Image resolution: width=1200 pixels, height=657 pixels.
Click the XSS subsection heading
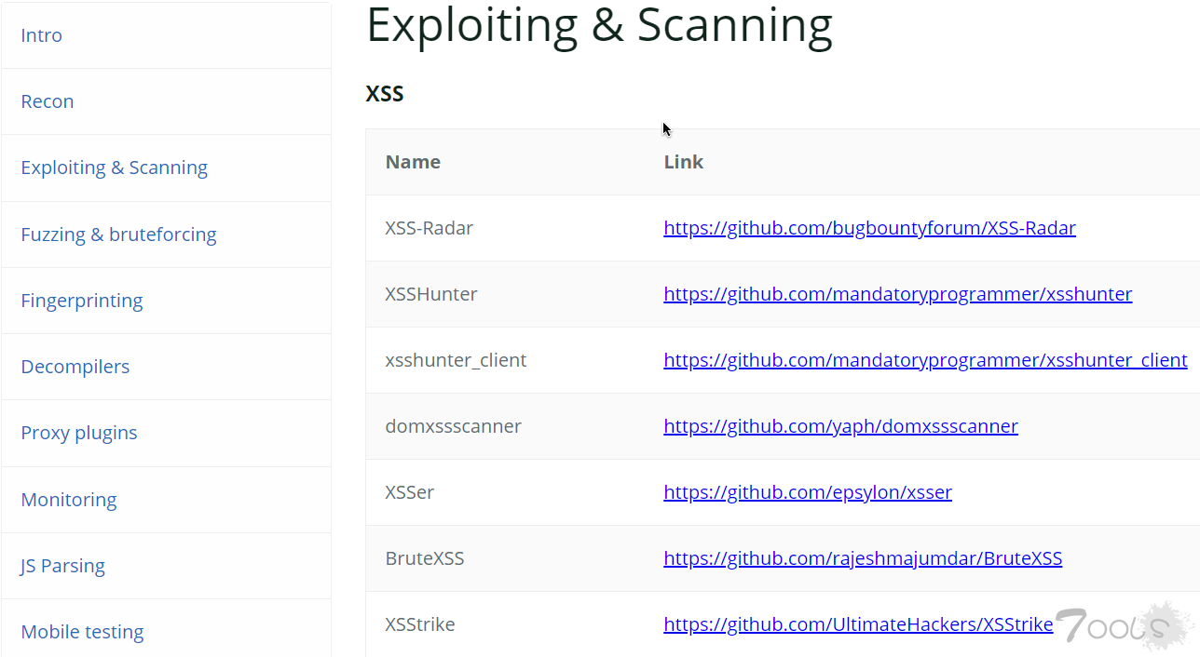pos(385,94)
